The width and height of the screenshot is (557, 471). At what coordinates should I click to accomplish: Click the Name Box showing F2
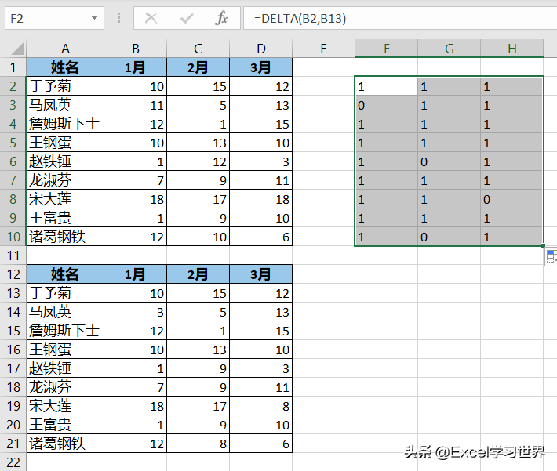coord(54,18)
